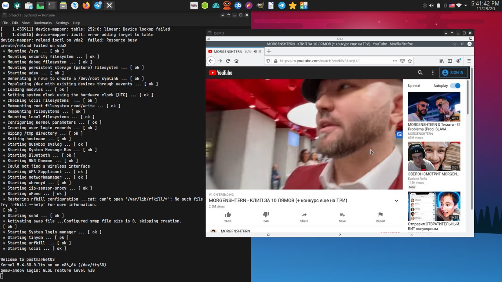Click Report flag under the video

[x=380, y=217]
